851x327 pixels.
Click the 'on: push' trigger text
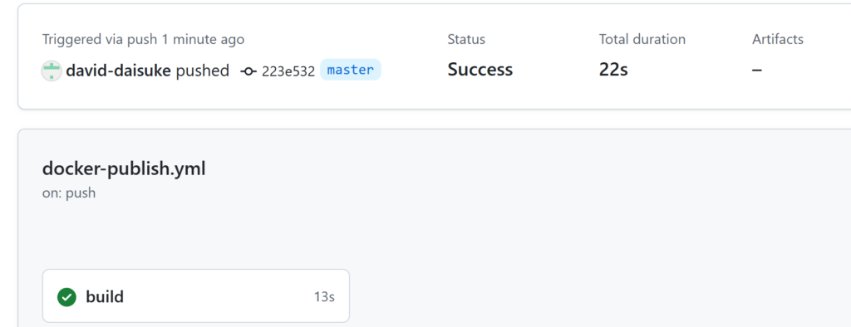pos(69,193)
